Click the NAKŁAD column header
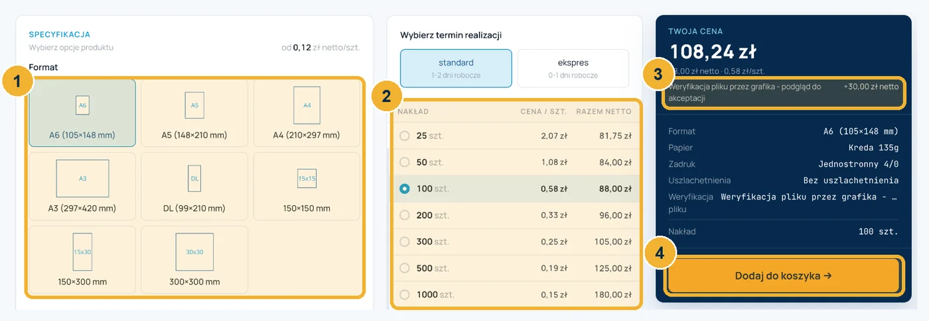The width and height of the screenshot is (929, 321). (x=413, y=111)
